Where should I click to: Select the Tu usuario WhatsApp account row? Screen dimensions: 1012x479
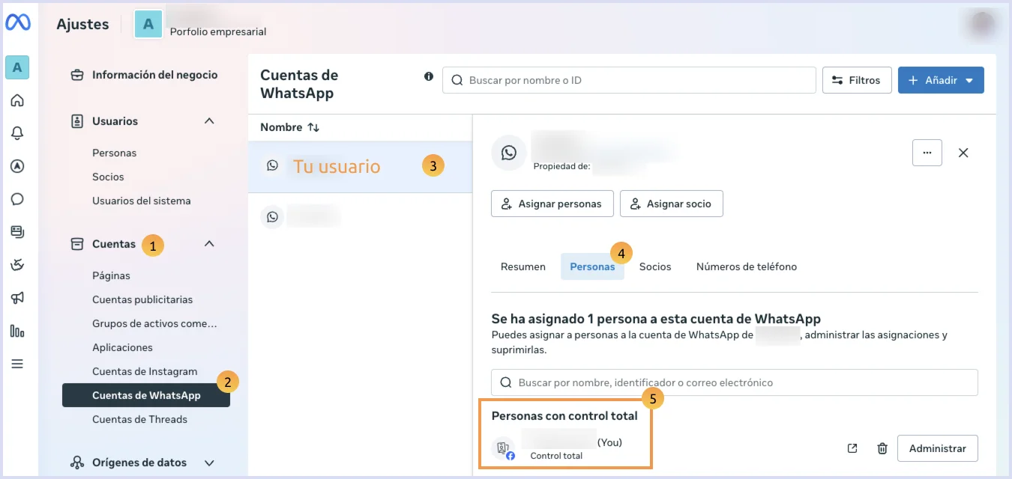360,166
